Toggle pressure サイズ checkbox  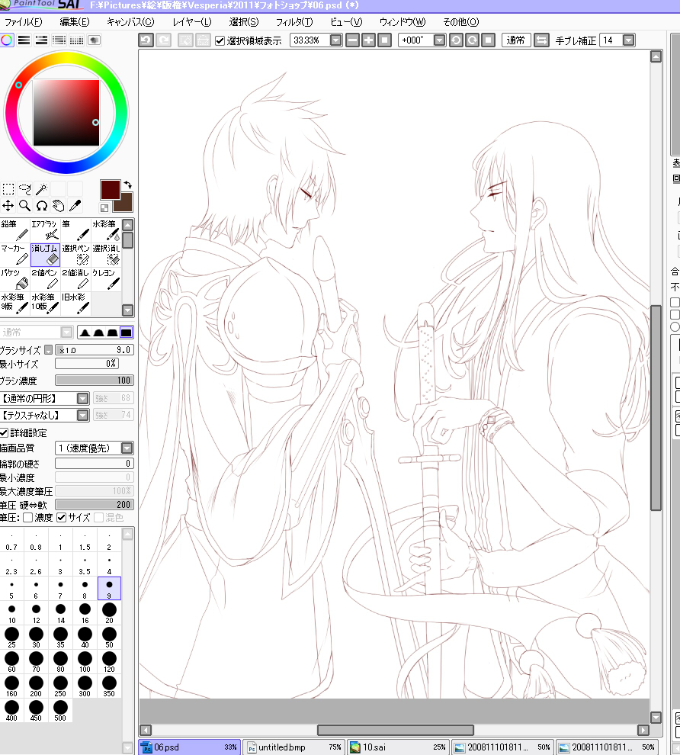pyautogui.click(x=62, y=518)
